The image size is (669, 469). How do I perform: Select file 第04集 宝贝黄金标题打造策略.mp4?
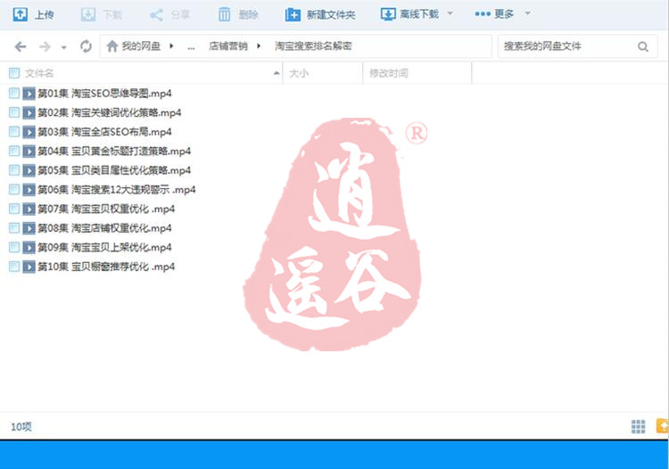pos(114,152)
